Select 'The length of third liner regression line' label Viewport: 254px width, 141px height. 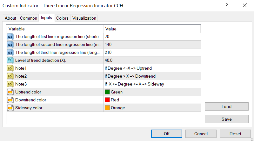point(58,52)
